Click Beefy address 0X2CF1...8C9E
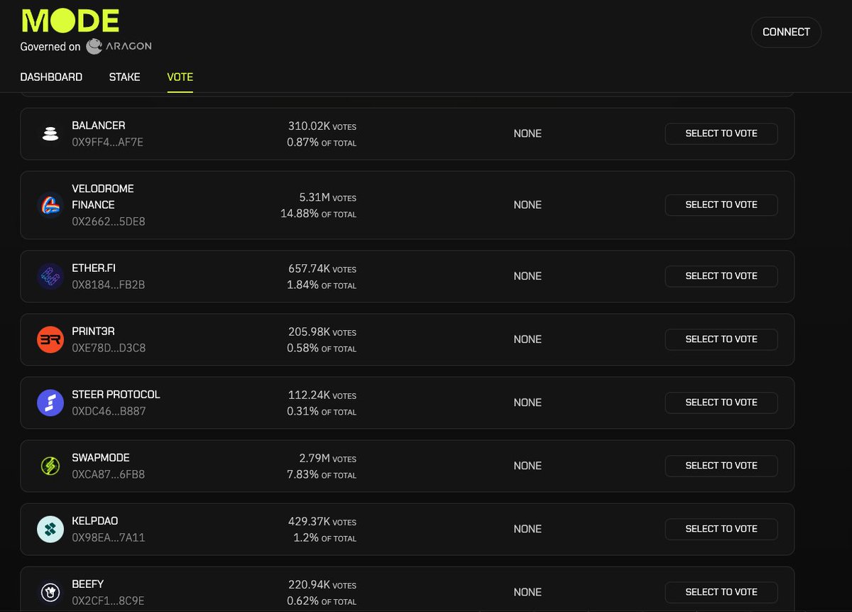852x612 pixels. click(108, 601)
